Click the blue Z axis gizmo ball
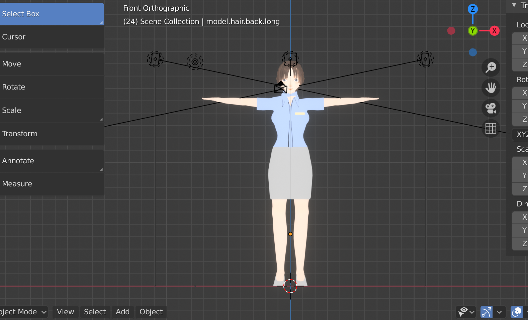 pos(472,9)
